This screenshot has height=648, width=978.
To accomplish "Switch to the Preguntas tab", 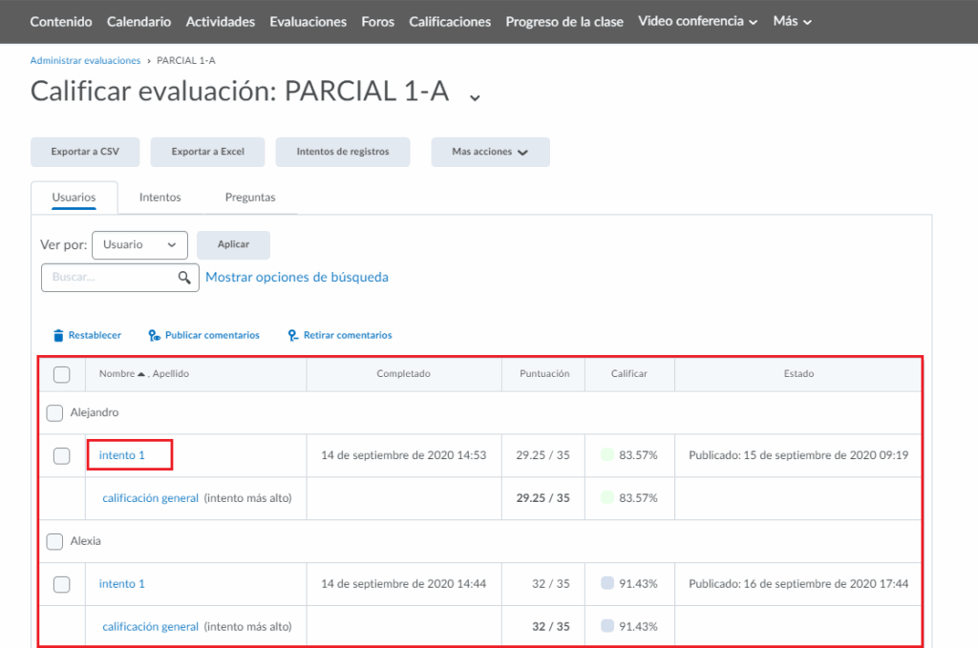I will click(250, 198).
